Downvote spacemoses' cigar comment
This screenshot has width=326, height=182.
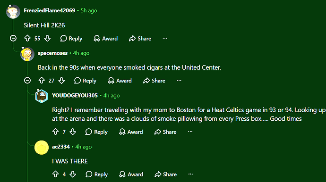coord(61,81)
